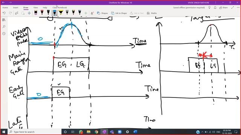Image resolution: width=241 pixels, height=135 pixels.
Task: Redo the undone action
Action: click(x=10, y=13)
